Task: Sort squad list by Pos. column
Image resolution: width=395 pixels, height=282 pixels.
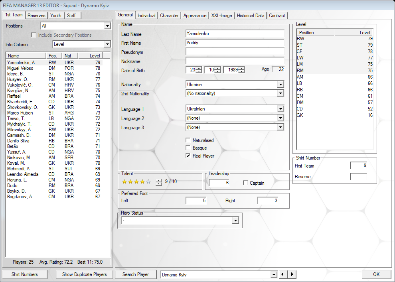Action: tap(54, 56)
